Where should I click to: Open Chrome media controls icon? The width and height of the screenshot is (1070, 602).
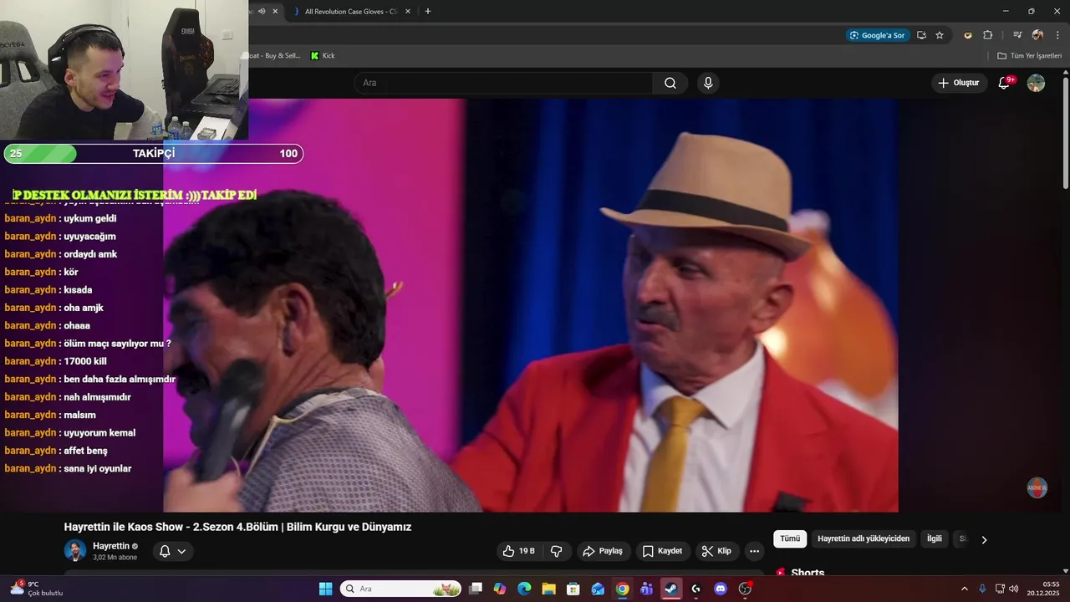click(x=1017, y=35)
